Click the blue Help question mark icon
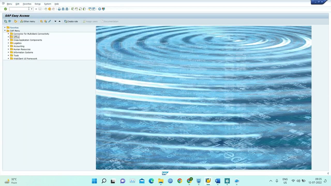The height and width of the screenshot is (186, 331). 100,9
